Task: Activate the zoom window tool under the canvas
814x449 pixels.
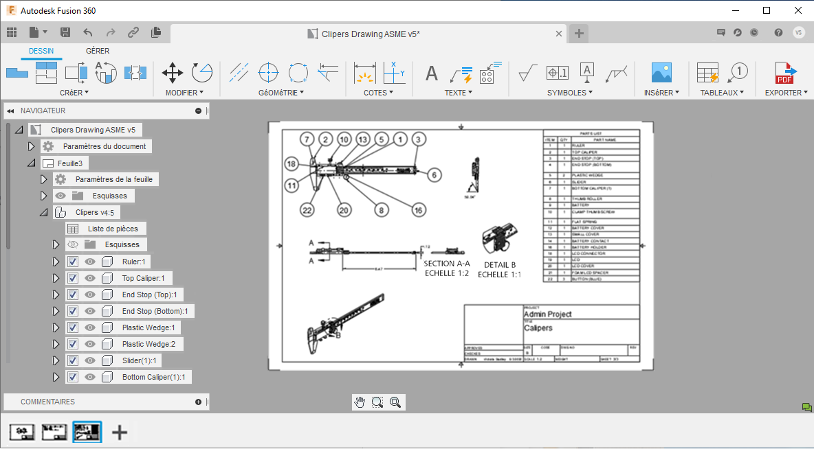Action: 377,402
